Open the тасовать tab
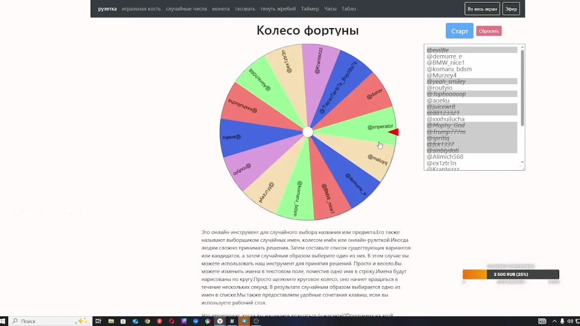Viewport: 580px width, 326px height. tap(245, 9)
